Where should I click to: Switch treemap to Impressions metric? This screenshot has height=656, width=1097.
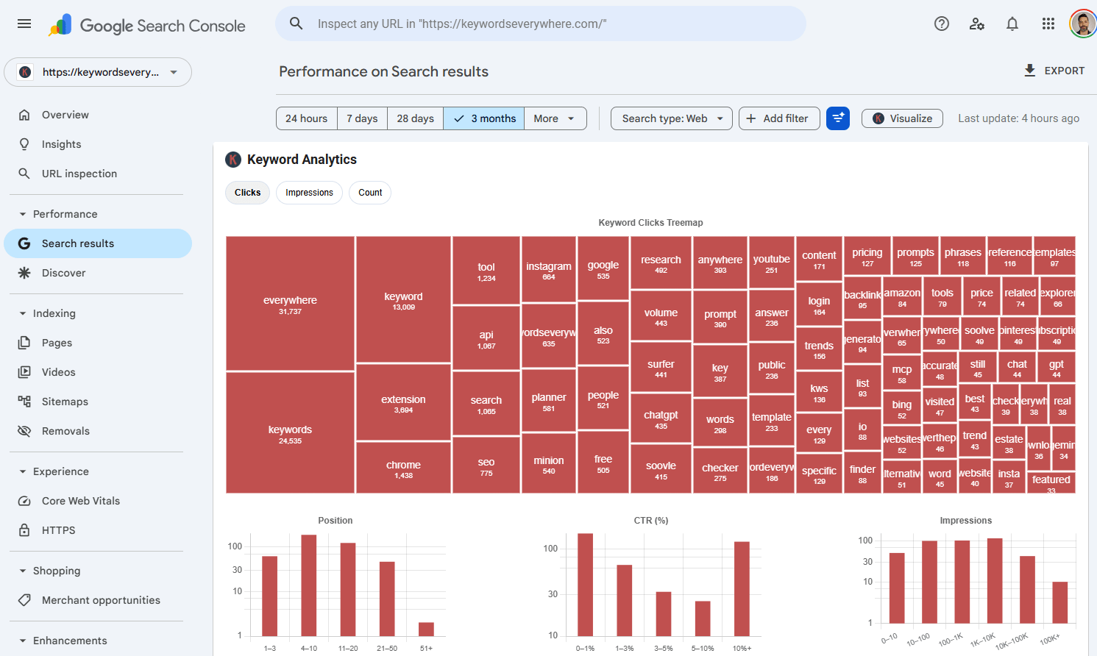(309, 193)
